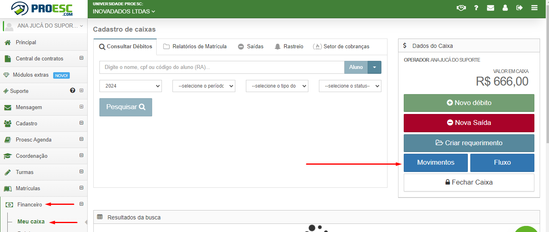This screenshot has height=232, width=549.
Task: Select the Consultar Débitos tab
Action: (x=125, y=47)
